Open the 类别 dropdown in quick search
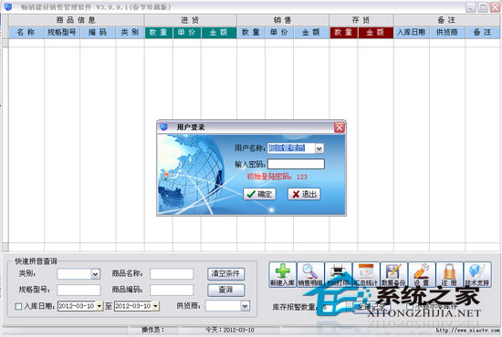The width and height of the screenshot is (502, 337). point(95,274)
